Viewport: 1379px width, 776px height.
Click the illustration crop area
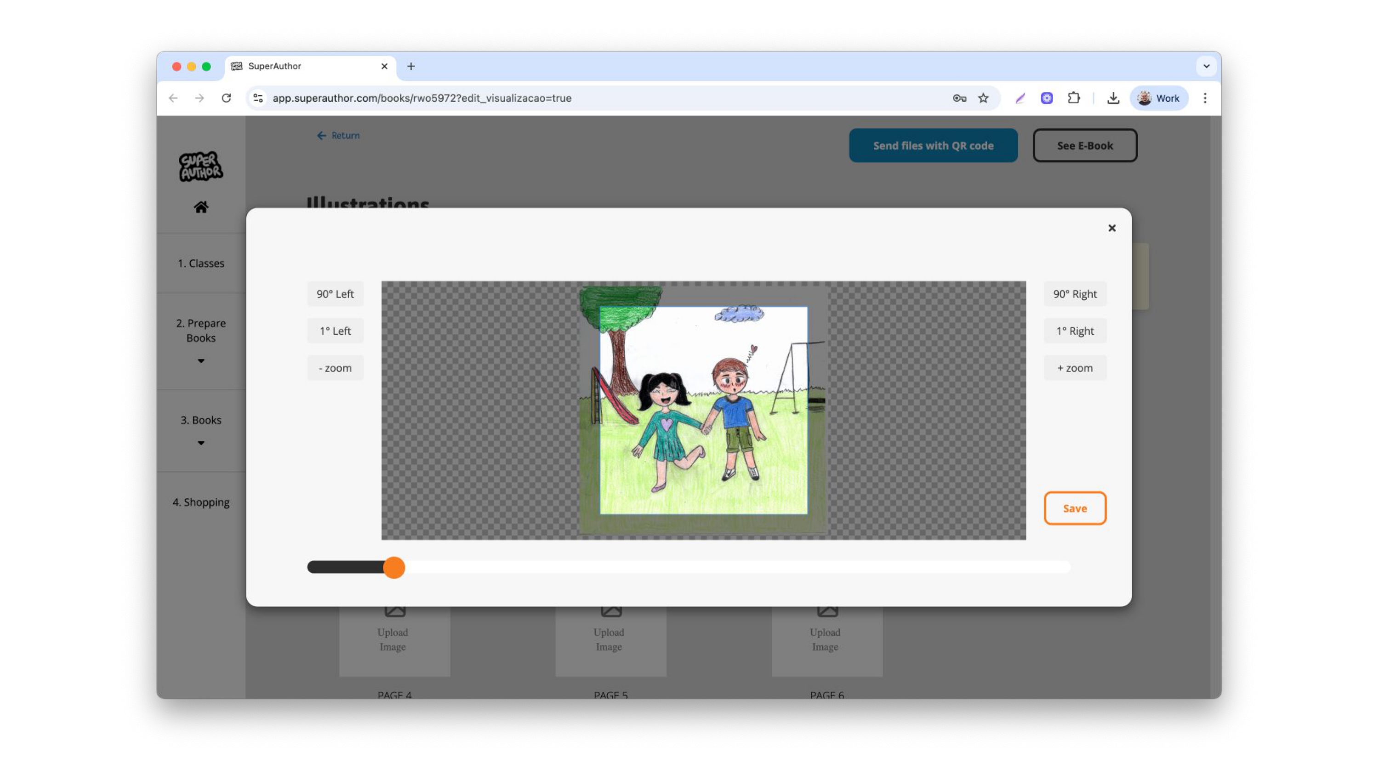703,410
